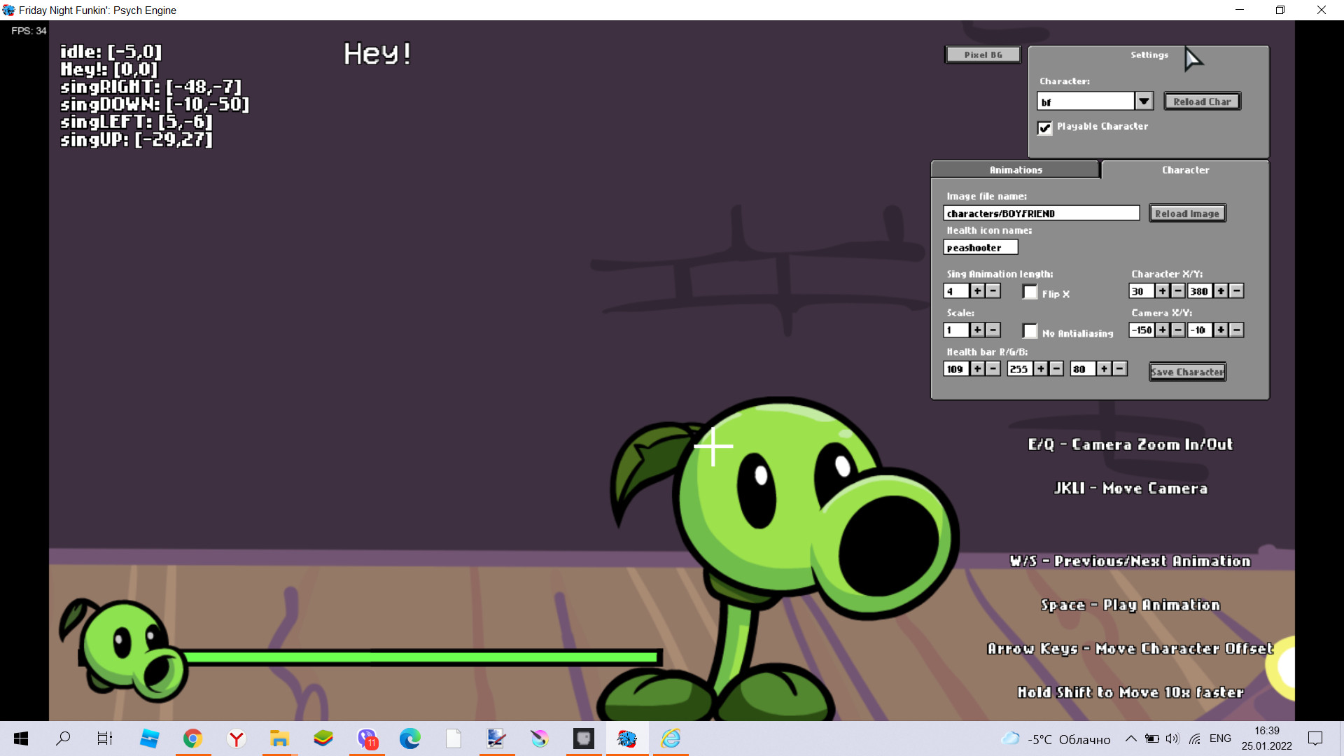The image size is (1344, 756).
Task: Click the Windows Start button
Action: click(x=20, y=738)
